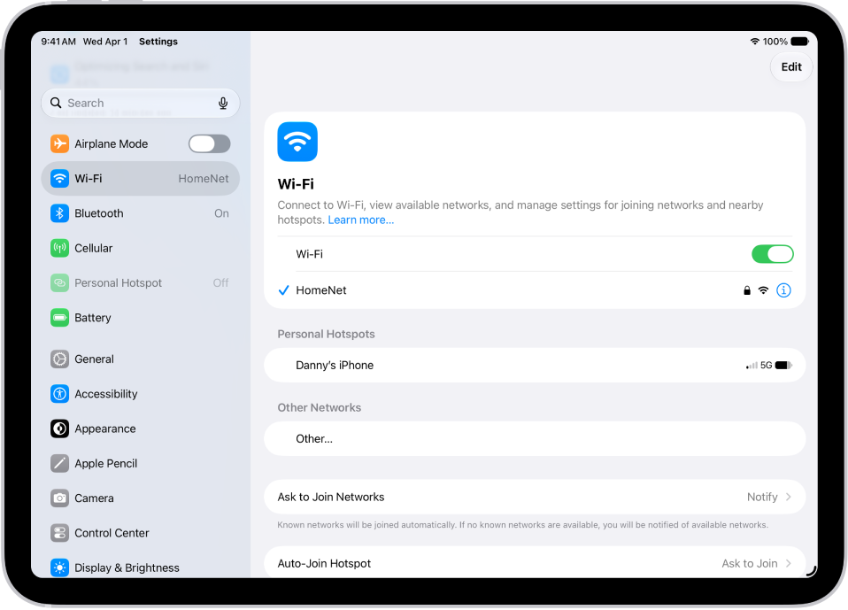
Task: Tap the microphone dictation icon in Search
Action: point(223,104)
